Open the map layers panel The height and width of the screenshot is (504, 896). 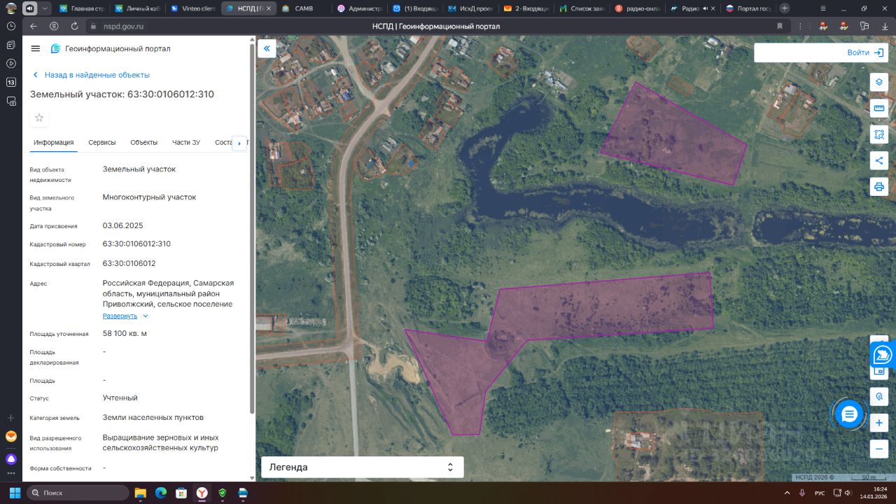tap(879, 82)
